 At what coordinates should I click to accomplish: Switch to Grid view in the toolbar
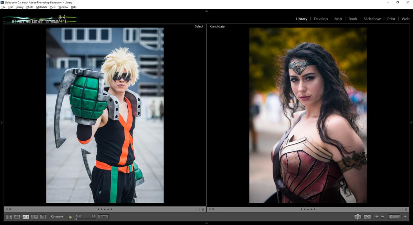(x=9, y=217)
